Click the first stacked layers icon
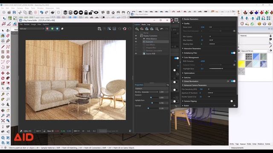 pyautogui.click(x=65, y=12)
